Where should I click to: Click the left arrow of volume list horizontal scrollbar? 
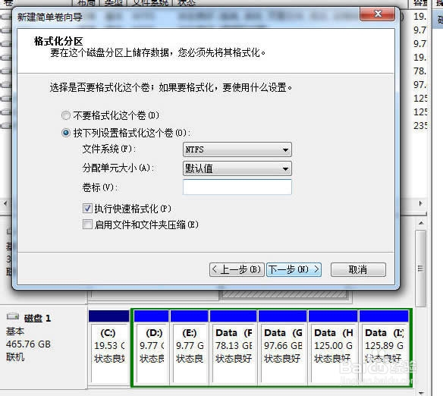[5, 203]
